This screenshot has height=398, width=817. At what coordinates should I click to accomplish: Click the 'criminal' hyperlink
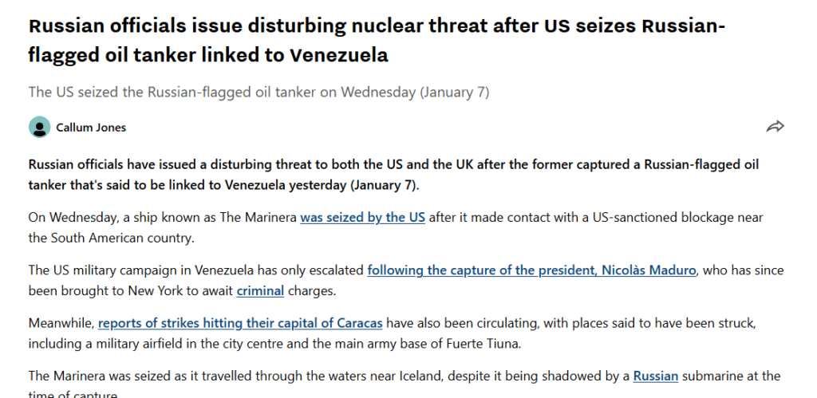pyautogui.click(x=260, y=290)
